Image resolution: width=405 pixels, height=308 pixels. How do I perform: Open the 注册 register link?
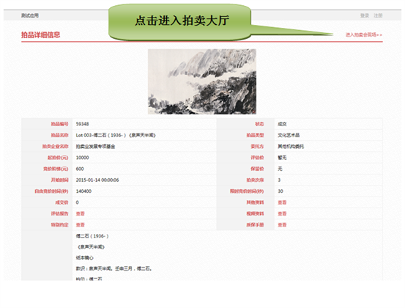[378, 15]
